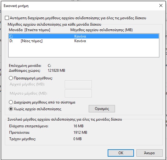
Task: Click the Μέγιστο μέγεθος (MB) field
Action: (x=78, y=93)
